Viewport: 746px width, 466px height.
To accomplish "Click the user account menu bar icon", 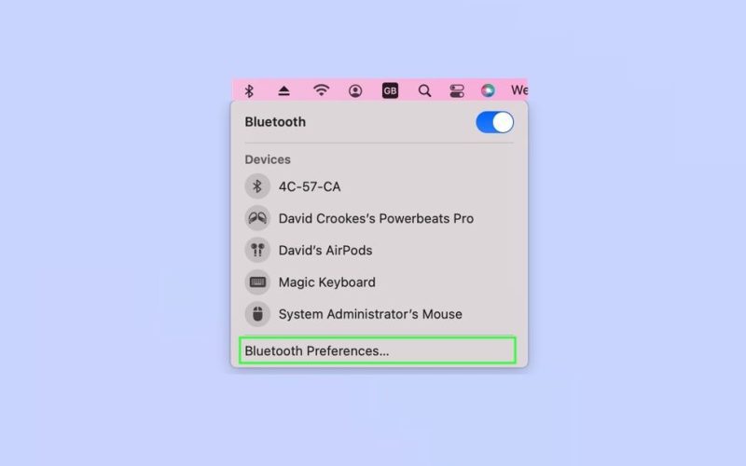I will (355, 90).
